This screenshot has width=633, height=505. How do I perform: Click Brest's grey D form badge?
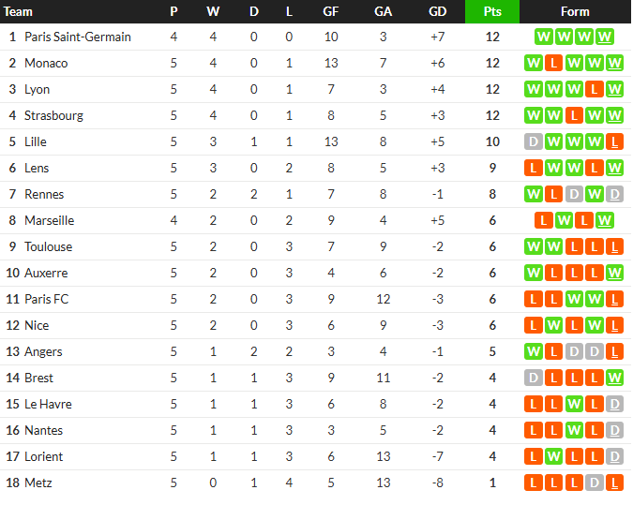coord(534,378)
